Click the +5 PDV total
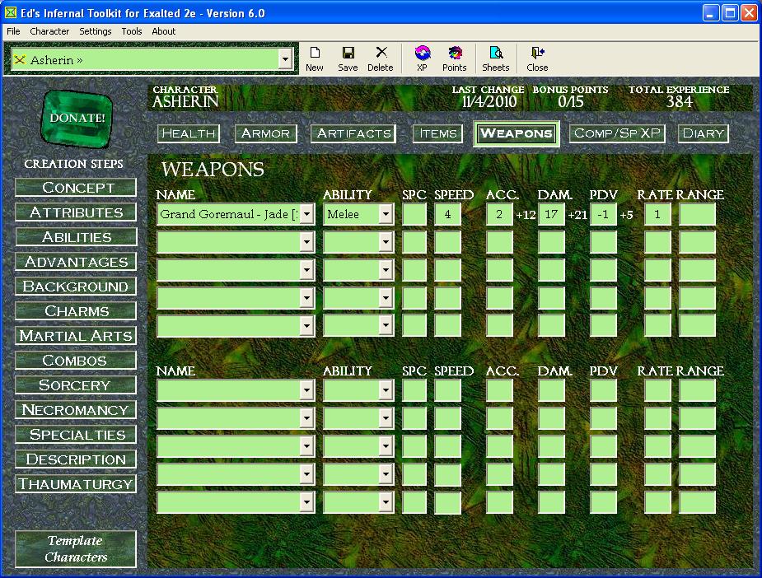 [626, 215]
